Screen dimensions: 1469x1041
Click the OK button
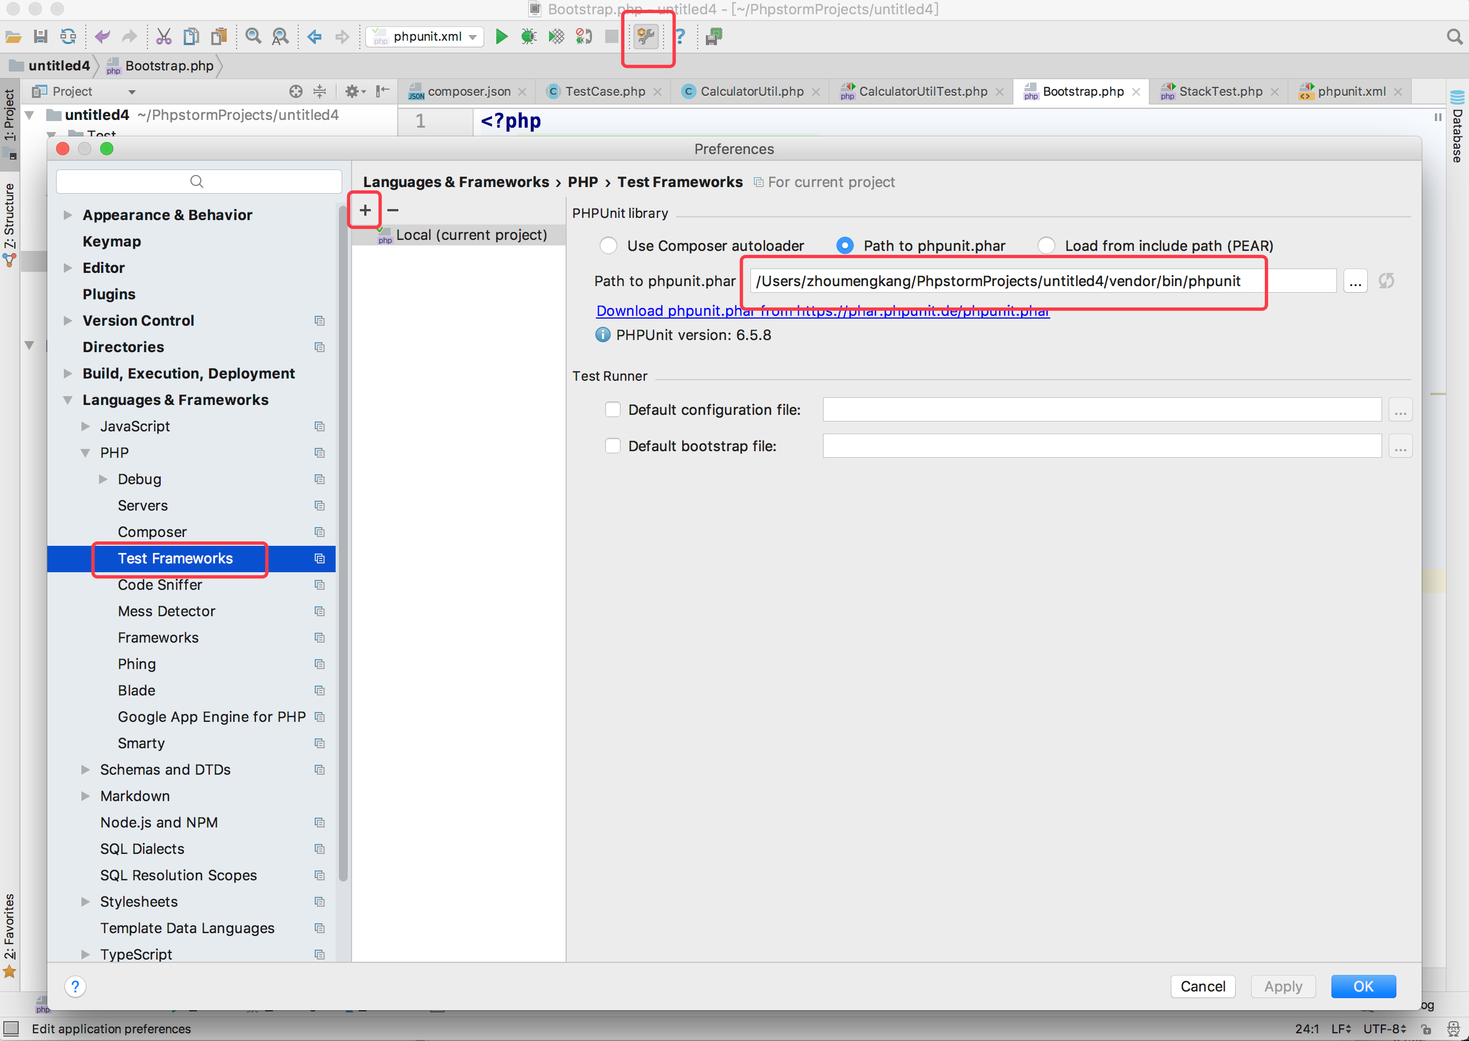click(x=1363, y=986)
